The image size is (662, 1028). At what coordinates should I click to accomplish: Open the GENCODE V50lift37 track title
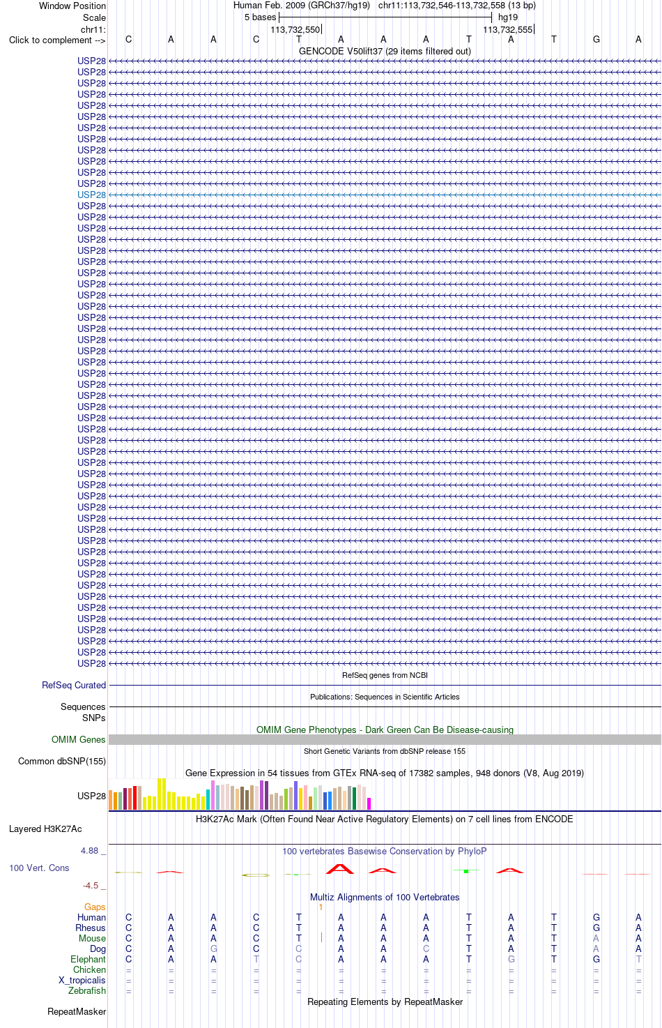[x=385, y=51]
